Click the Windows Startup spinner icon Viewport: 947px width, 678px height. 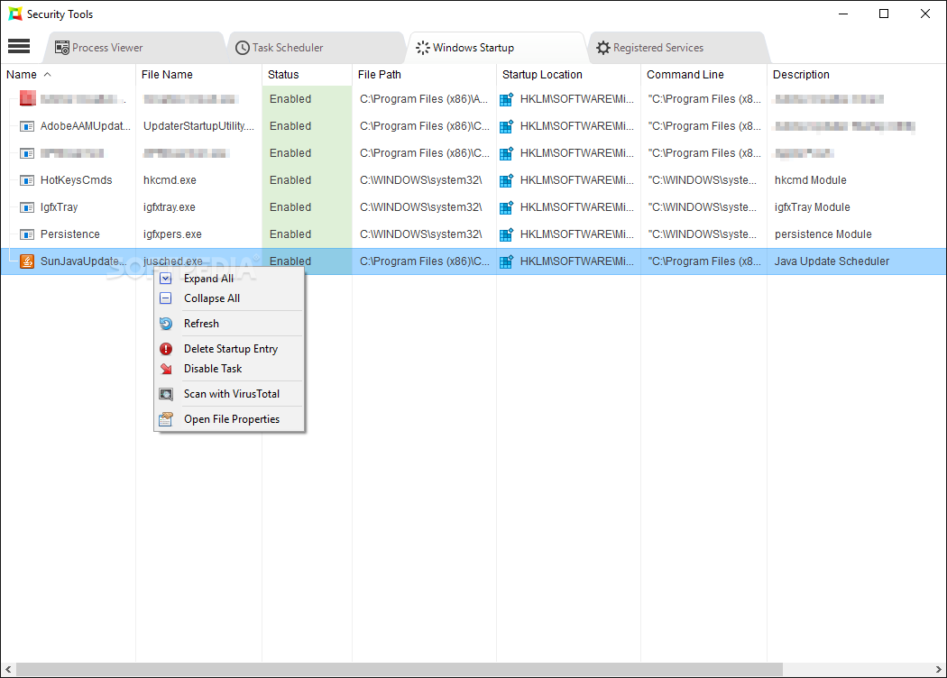tap(423, 48)
